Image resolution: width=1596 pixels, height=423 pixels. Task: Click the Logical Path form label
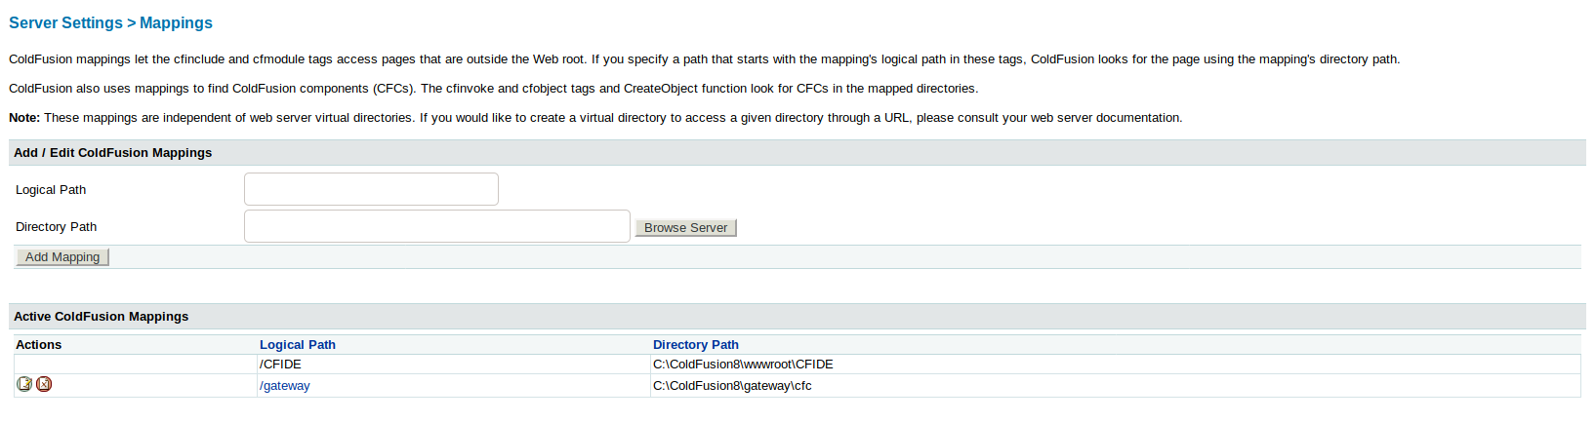[x=51, y=189]
